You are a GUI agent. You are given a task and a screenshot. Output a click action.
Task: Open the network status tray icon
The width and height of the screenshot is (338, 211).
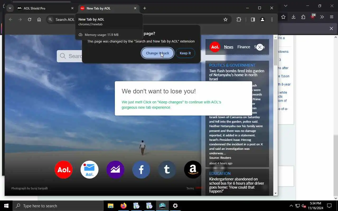pos(298,206)
